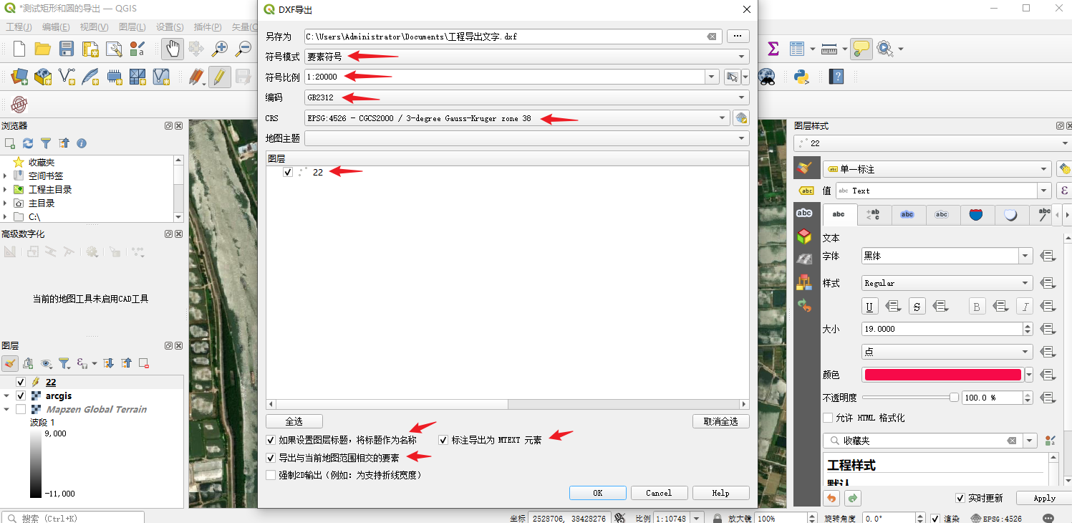The image size is (1072, 523).
Task: Open the 编码 GB2312 encoding dropdown
Action: (x=526, y=97)
